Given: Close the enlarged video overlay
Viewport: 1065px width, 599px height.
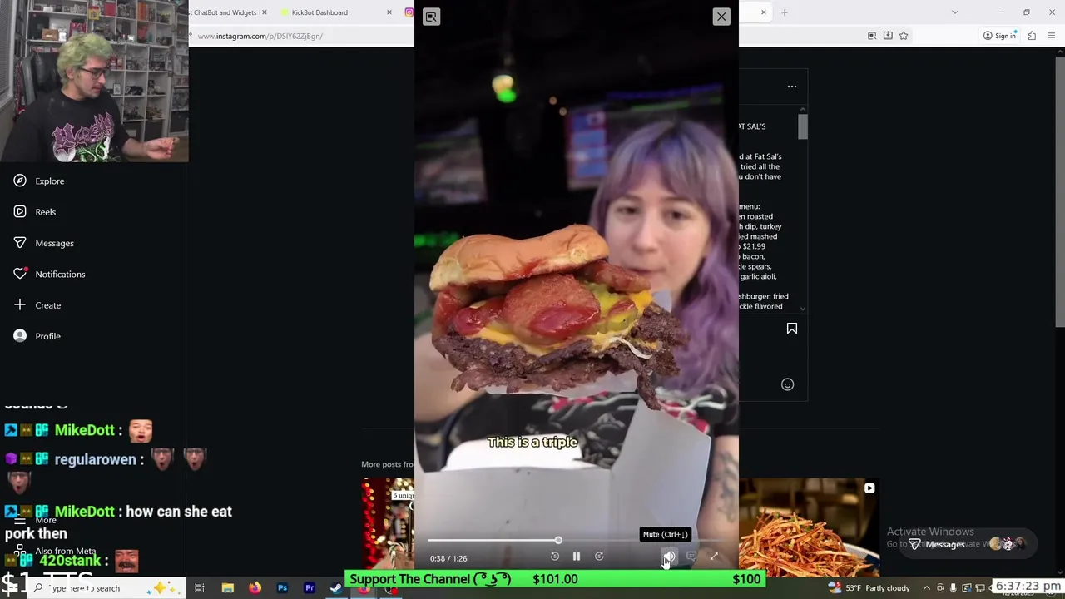Looking at the screenshot, I should (721, 17).
